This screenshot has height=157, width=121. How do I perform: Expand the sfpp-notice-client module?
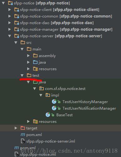coord(10,10)
